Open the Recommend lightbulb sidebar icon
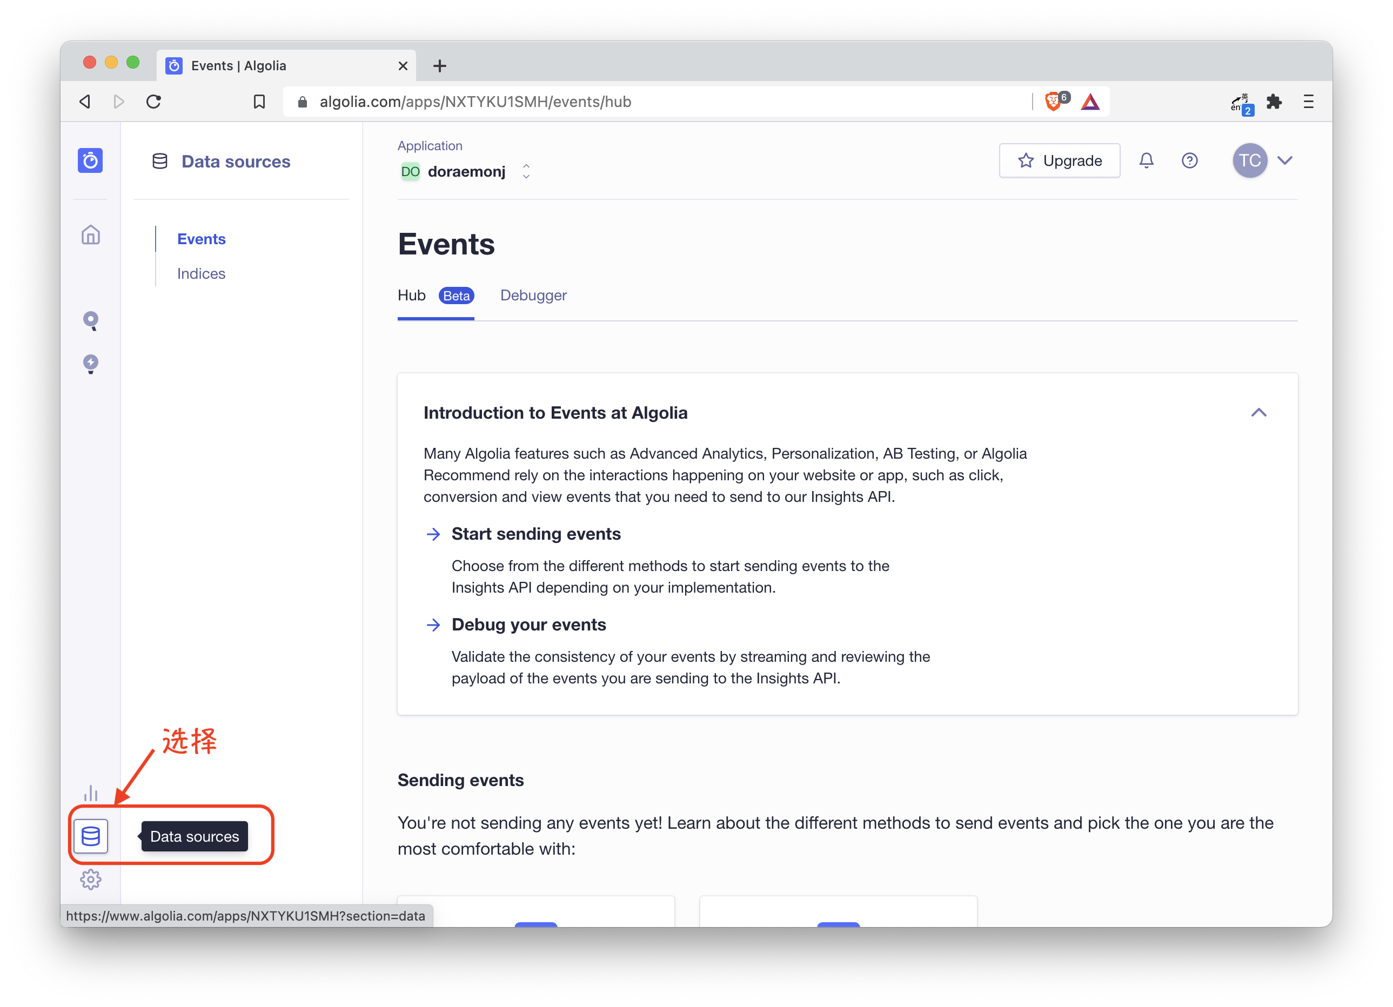The height and width of the screenshot is (1007, 1393). coord(90,364)
